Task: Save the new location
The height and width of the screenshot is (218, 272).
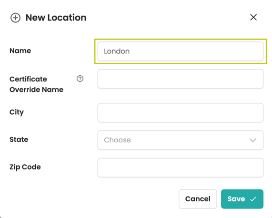Action: 242,199
